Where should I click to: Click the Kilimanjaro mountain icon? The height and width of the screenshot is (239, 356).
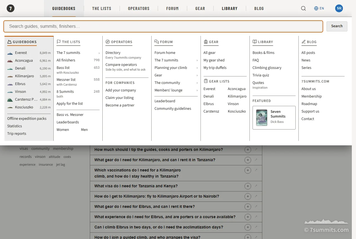click(10, 76)
